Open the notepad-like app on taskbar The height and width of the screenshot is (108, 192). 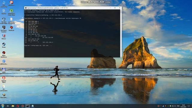(32, 106)
